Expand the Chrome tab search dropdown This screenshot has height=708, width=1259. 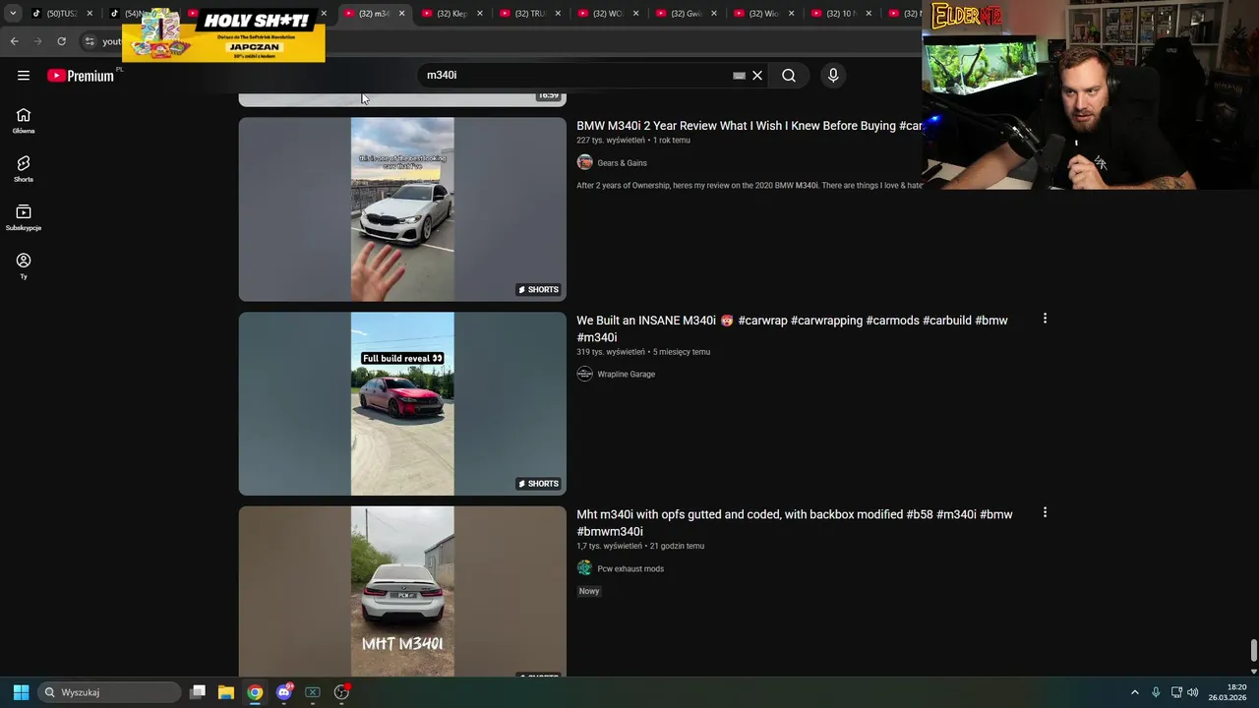coord(13,13)
